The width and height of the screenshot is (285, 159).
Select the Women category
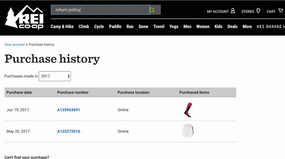(203, 26)
